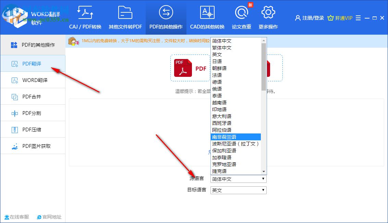Click the 在线客服 button

coord(16,217)
